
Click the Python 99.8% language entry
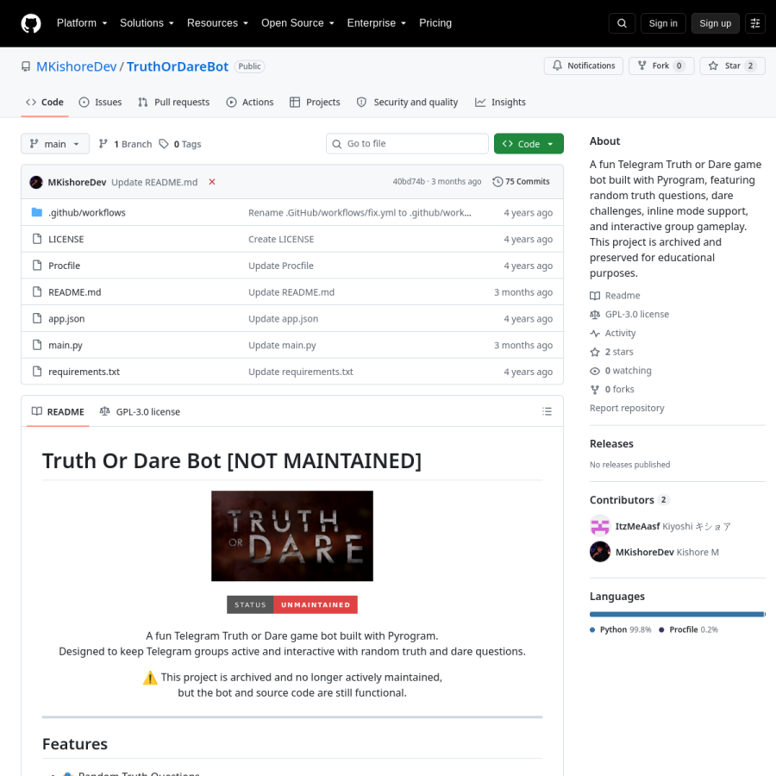coord(621,629)
